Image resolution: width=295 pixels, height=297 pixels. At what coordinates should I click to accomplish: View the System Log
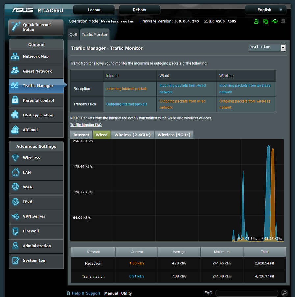pyautogui.click(x=36, y=260)
